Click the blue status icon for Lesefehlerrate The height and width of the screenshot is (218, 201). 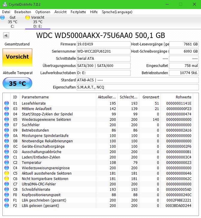pyautogui.click(x=7, y=103)
